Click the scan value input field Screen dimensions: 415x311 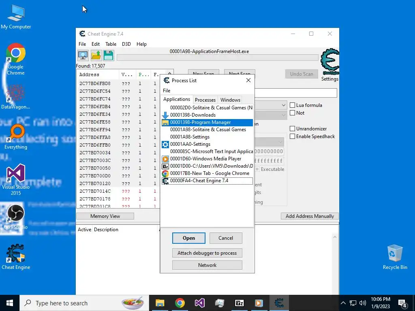(x=295, y=93)
